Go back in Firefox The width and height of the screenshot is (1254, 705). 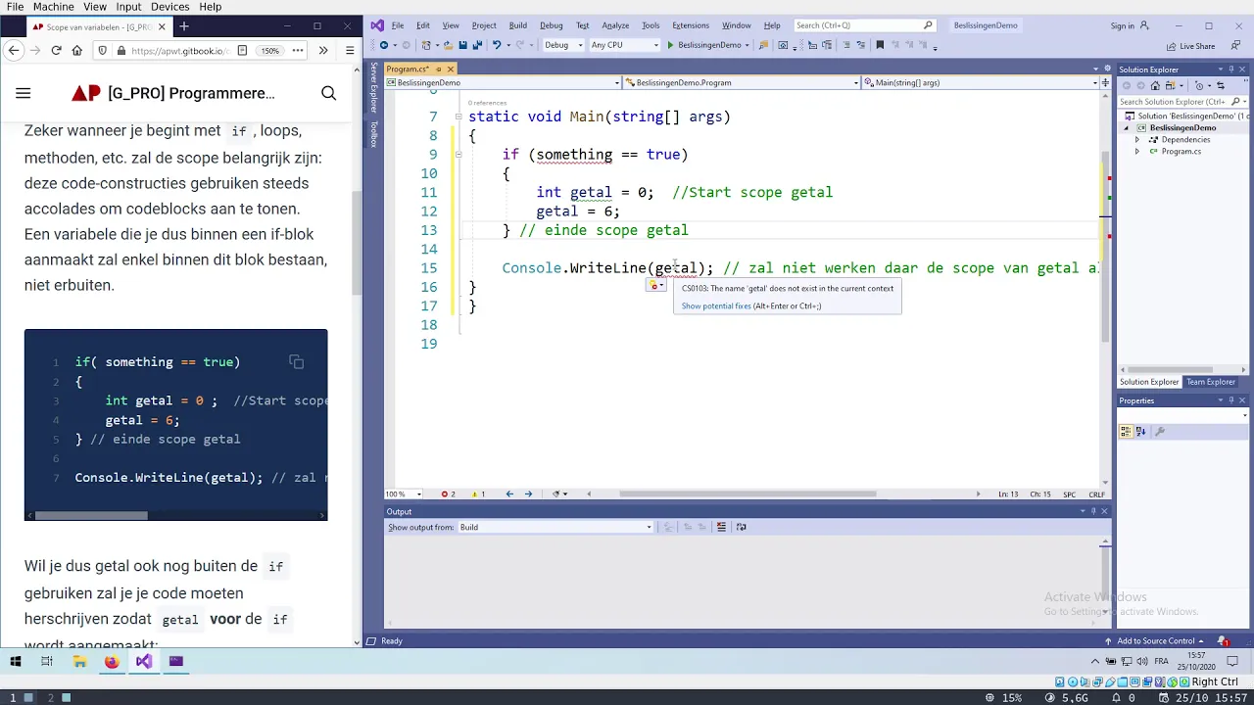13,51
